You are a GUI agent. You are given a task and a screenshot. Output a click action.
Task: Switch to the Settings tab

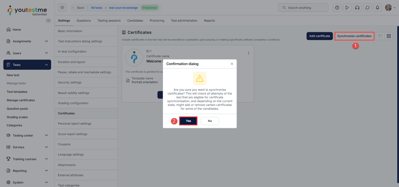tap(64, 20)
